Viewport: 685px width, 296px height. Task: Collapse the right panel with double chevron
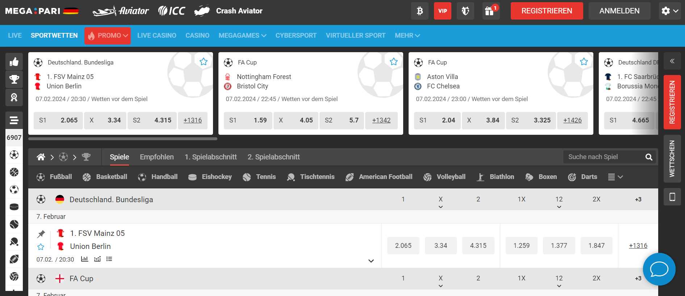(x=672, y=61)
